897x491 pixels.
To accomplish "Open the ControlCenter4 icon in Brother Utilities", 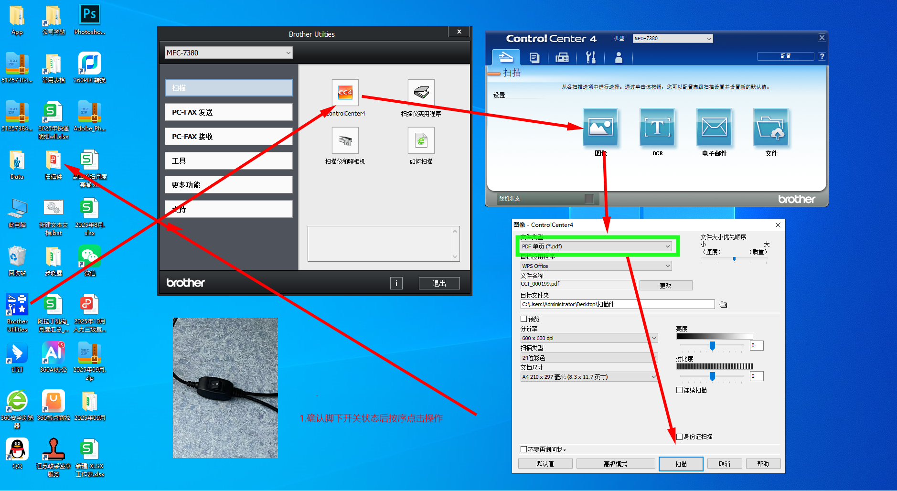I will click(345, 93).
